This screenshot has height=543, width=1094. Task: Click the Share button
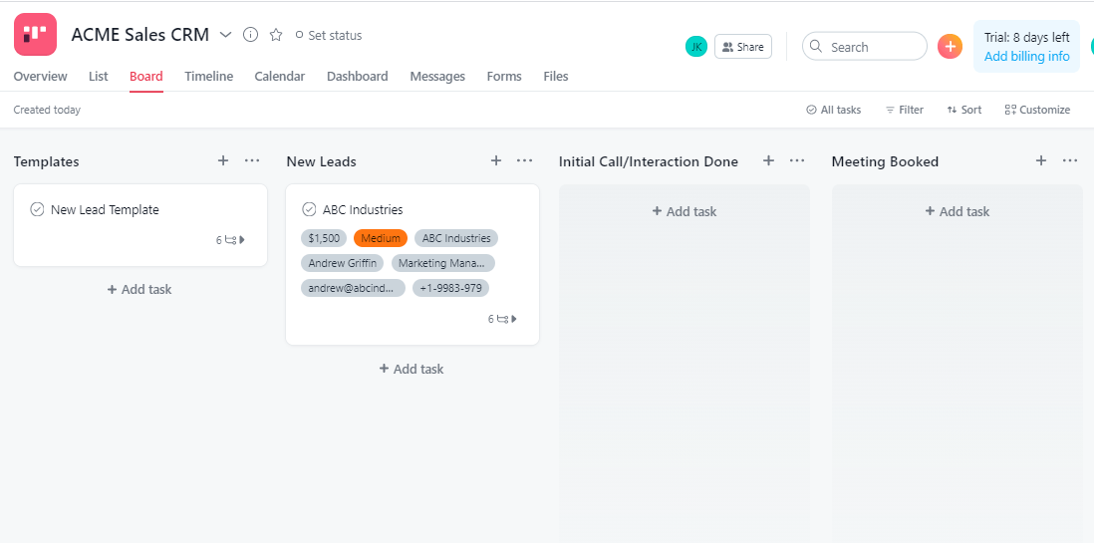pos(743,47)
